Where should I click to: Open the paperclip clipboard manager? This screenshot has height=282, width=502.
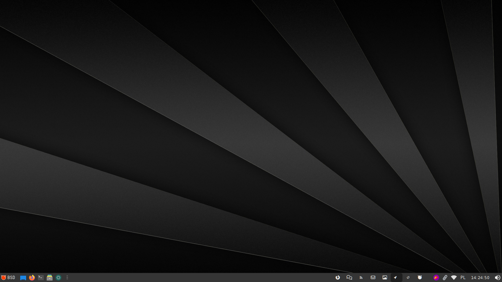tap(445, 278)
